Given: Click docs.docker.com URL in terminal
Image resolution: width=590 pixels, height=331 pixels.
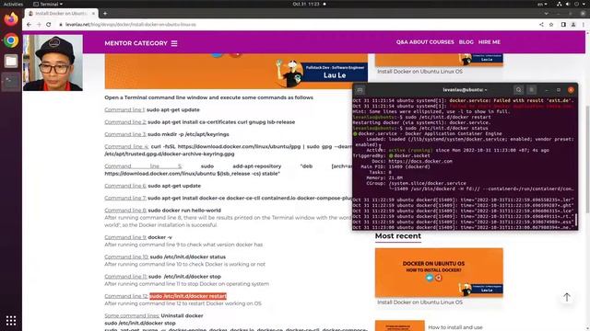Looking at the screenshot, I should click(420, 162).
